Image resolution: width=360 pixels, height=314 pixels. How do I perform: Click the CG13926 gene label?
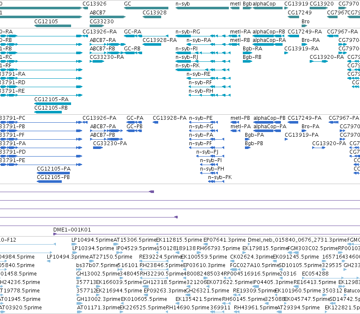(x=94, y=4)
